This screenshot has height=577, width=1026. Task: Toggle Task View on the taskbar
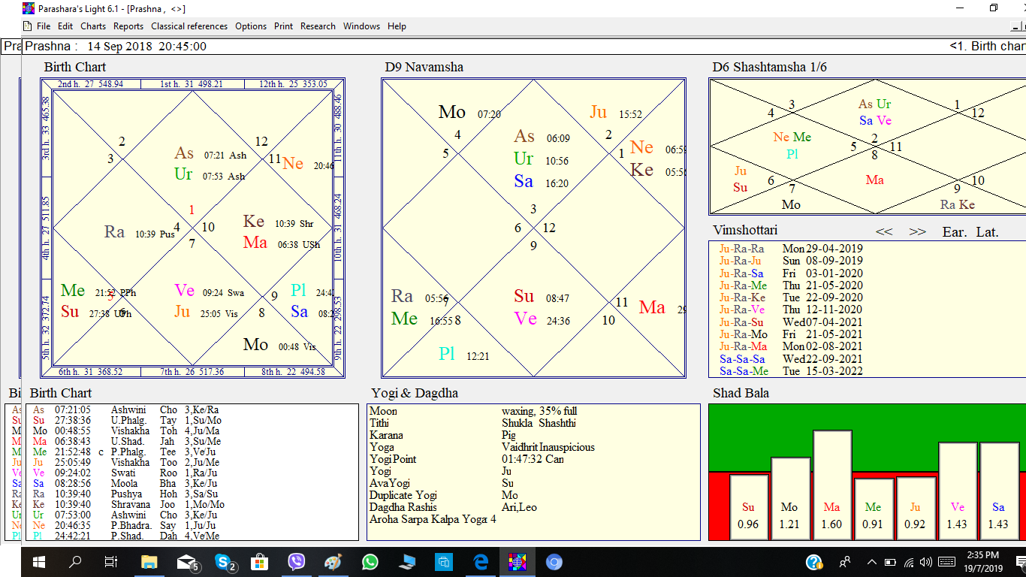111,561
